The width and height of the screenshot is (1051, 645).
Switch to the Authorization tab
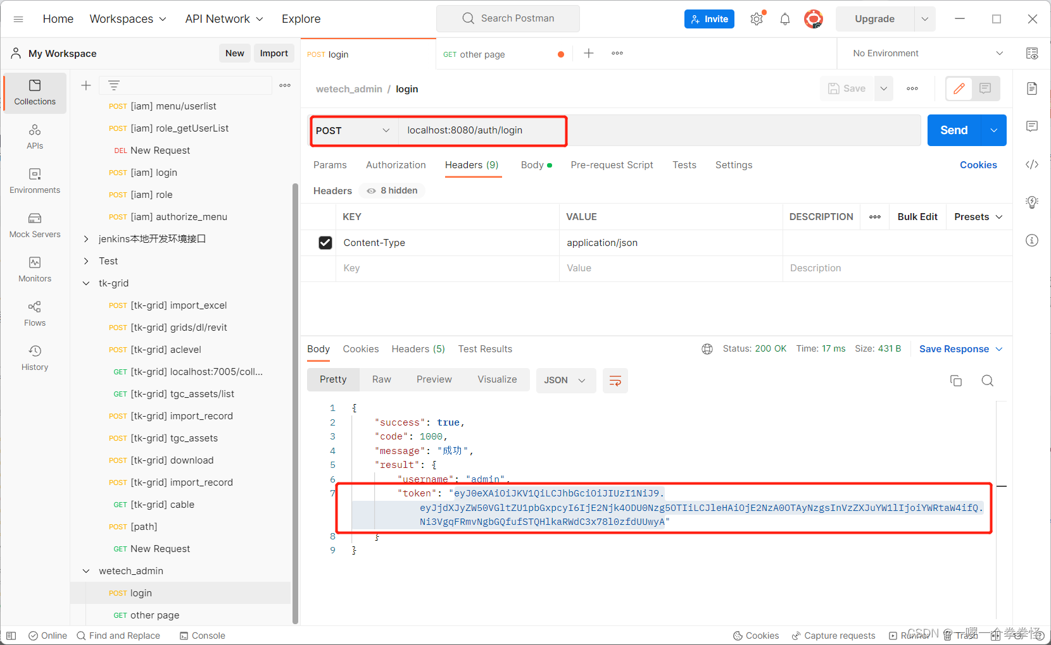[396, 165]
